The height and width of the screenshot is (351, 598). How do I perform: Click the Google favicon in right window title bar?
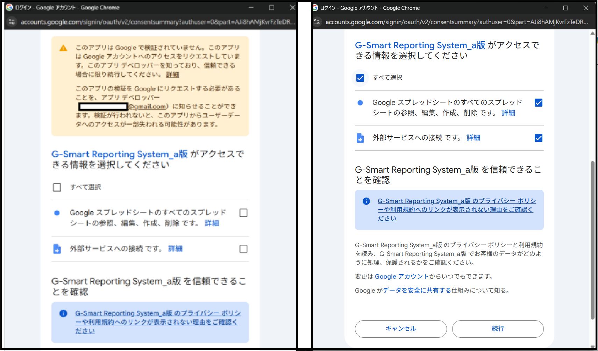(x=315, y=8)
